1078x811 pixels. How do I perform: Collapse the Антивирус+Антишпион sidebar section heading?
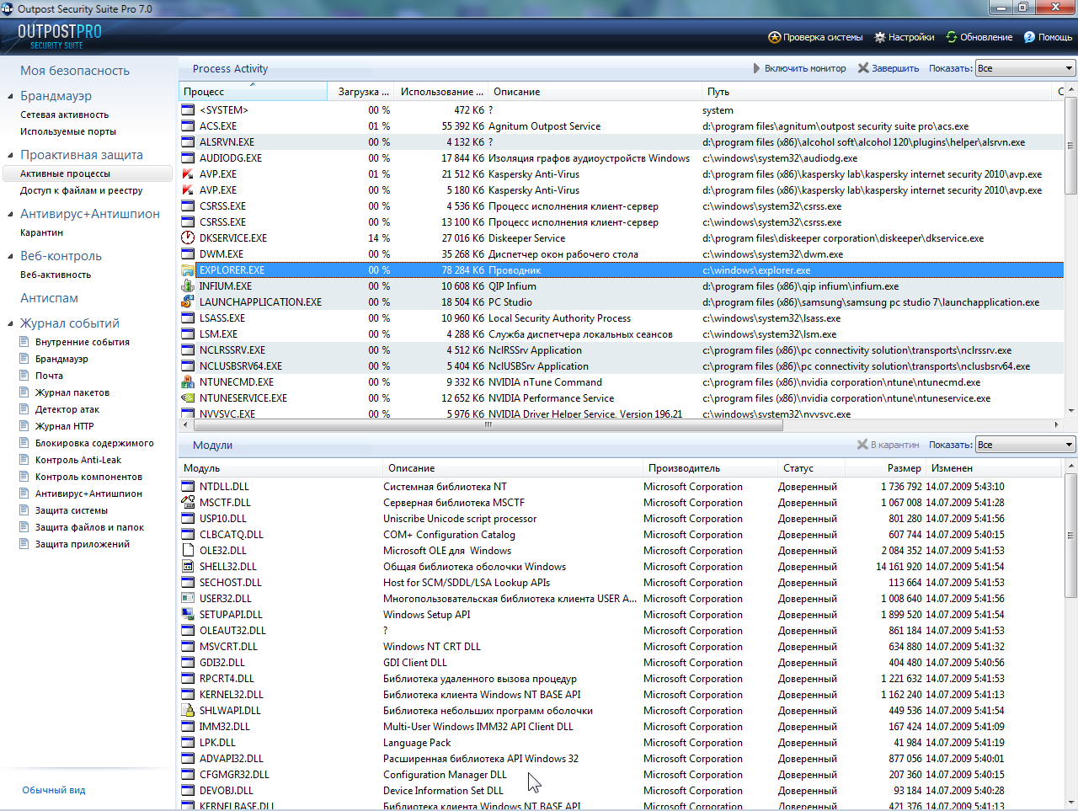(10, 215)
